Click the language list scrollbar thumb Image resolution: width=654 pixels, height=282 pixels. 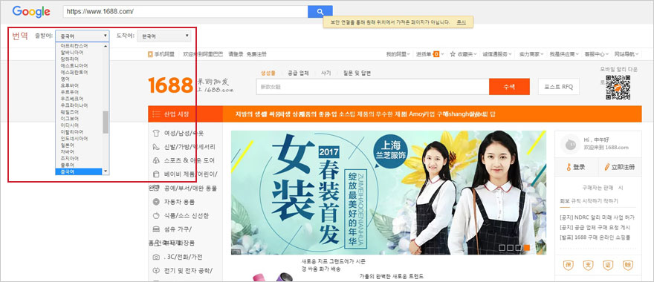[106, 122]
